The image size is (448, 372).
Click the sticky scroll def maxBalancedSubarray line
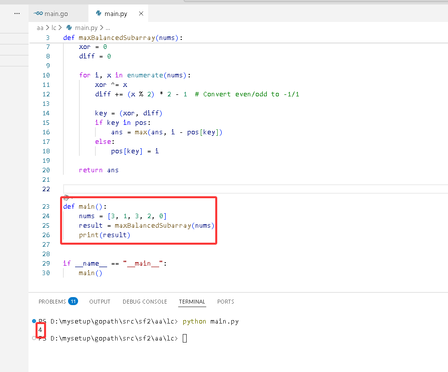123,37
